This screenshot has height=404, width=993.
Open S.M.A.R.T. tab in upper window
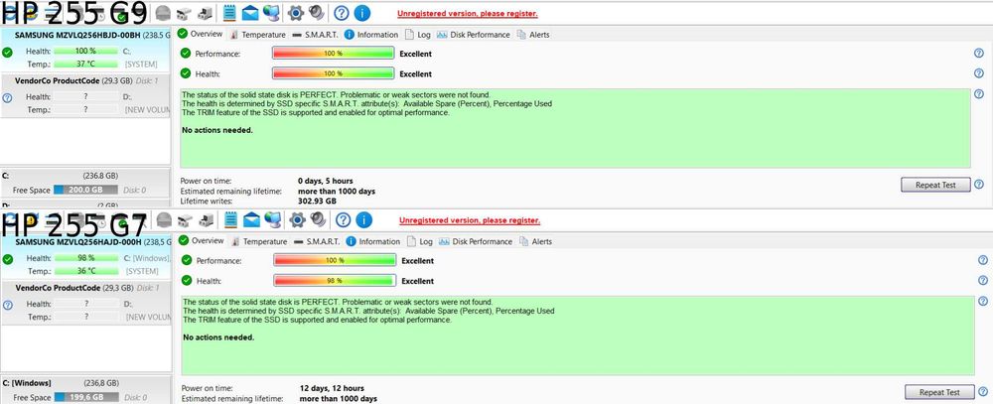[x=315, y=35]
